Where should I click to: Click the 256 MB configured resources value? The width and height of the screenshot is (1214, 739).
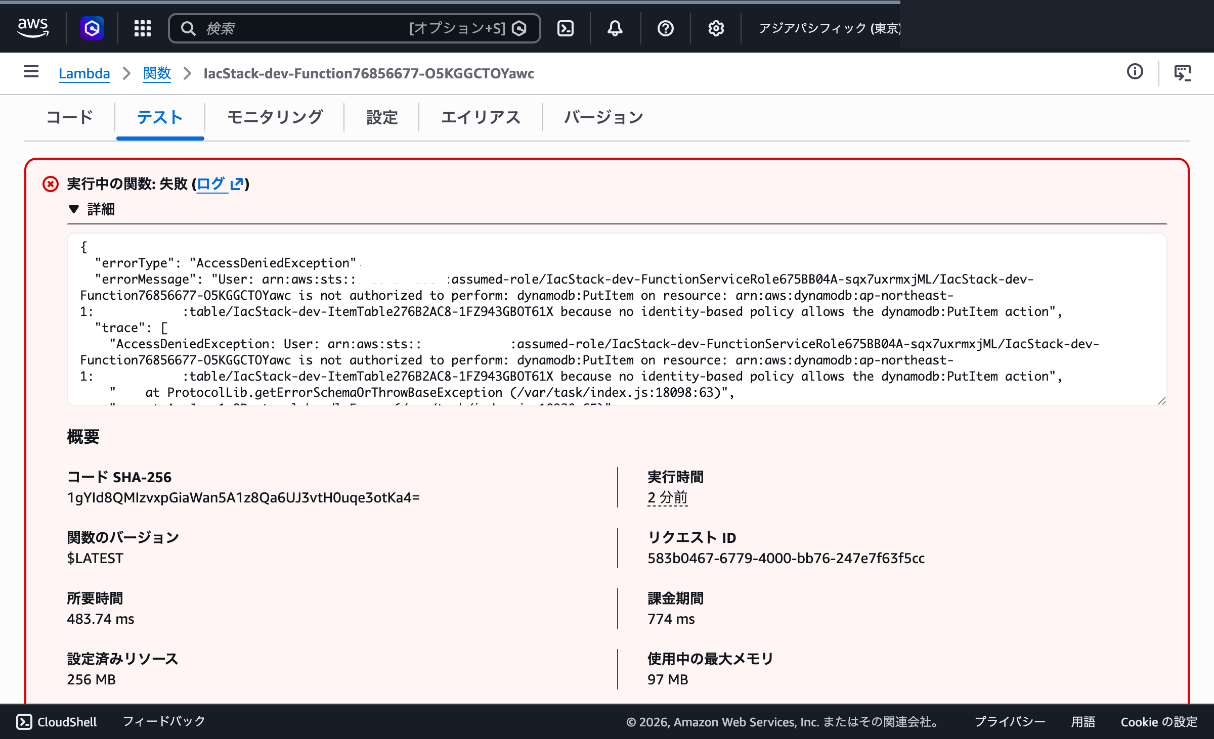pyautogui.click(x=92, y=679)
